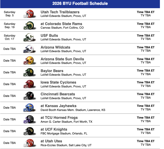Click the Utah Tech Trailblazers helmet icon
The width and height of the screenshot is (164, 149).
pos(29,14)
